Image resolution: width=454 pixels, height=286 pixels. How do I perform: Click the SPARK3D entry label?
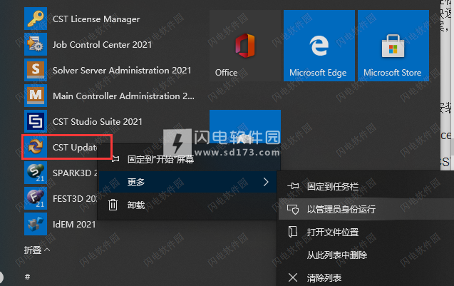tap(75, 173)
